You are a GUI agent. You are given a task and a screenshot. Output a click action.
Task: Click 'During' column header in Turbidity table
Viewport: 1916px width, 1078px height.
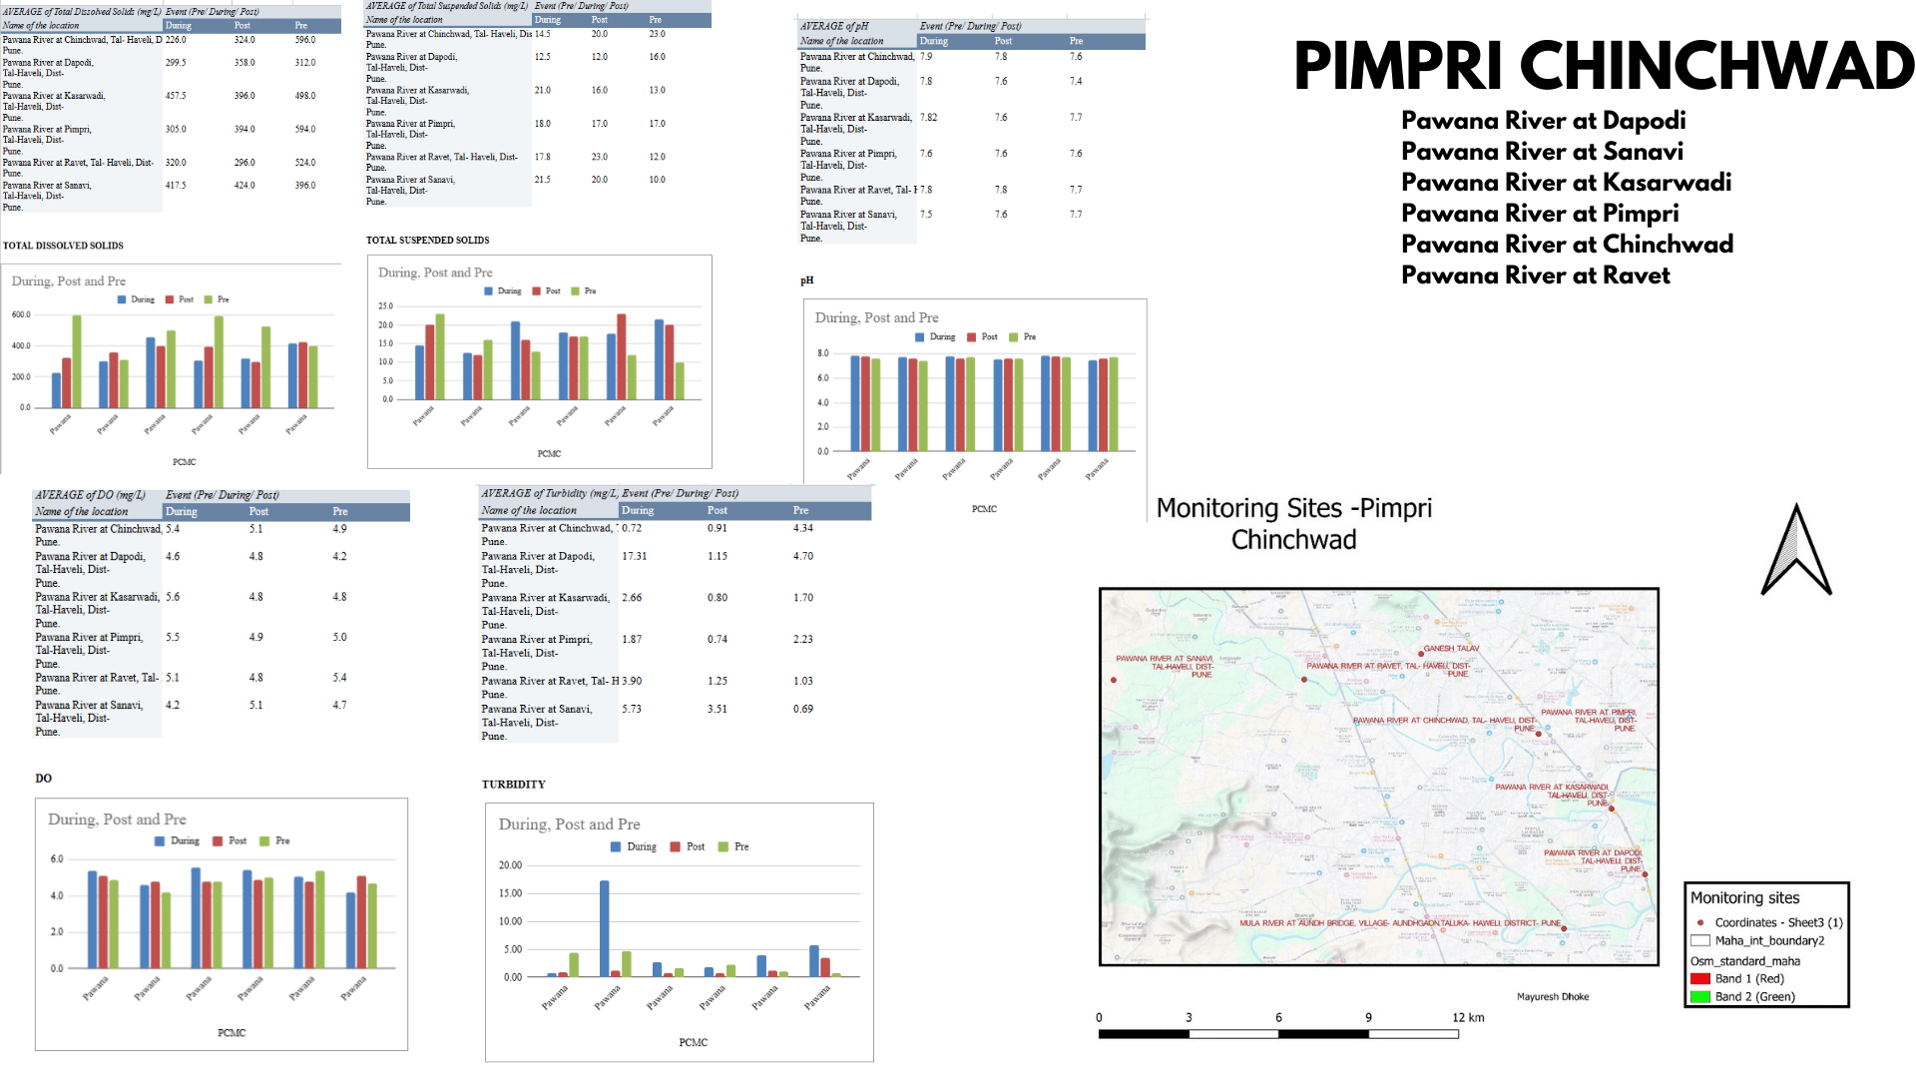(x=638, y=510)
